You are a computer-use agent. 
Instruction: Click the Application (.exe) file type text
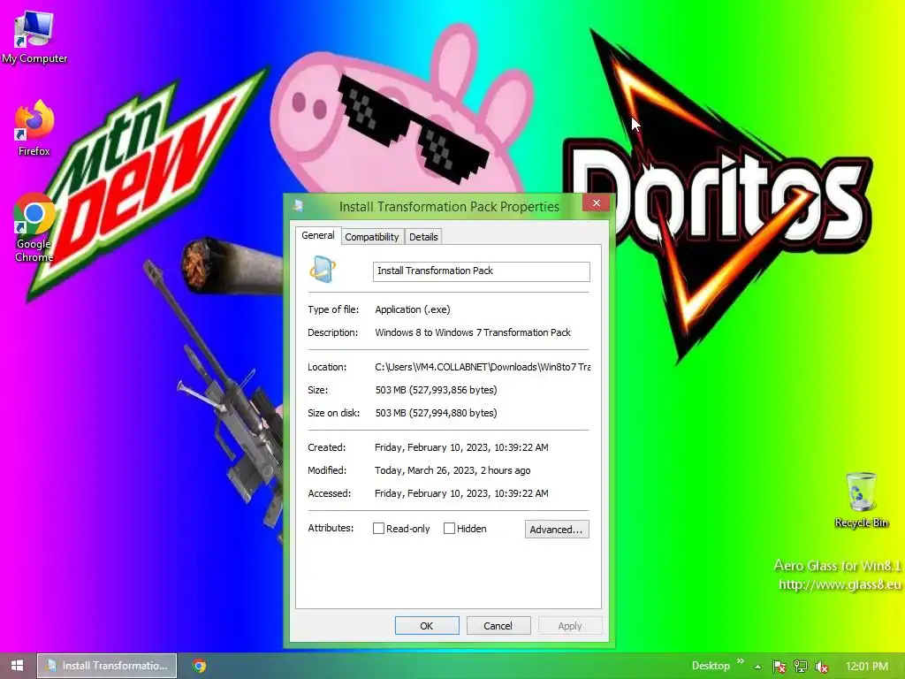click(413, 309)
